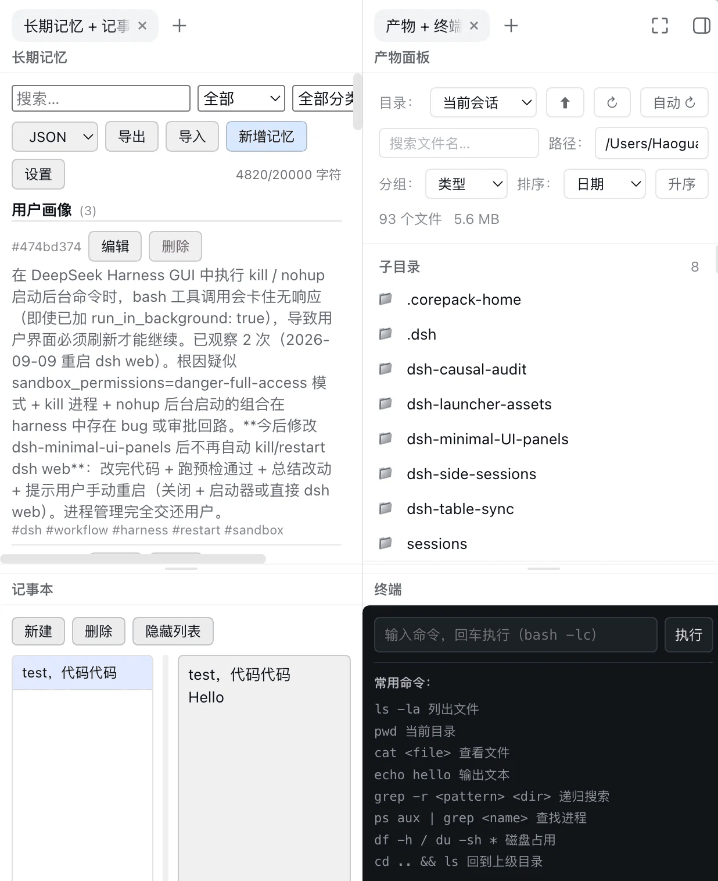Click 'grep -r' 递归搜索 command
Screen dimensions: 718x881
point(492,796)
